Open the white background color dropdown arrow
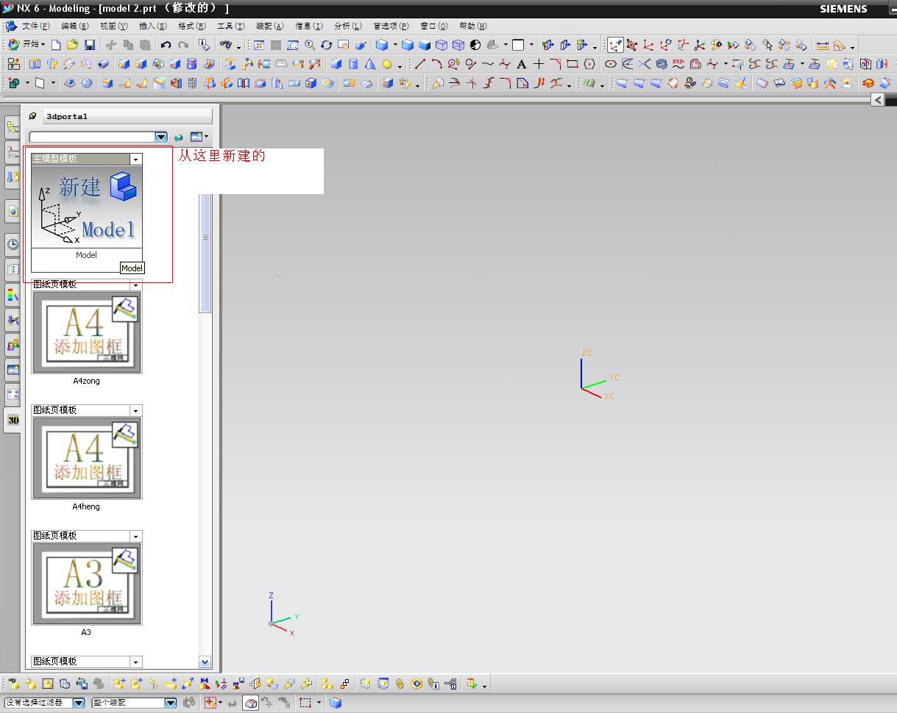 pos(531,45)
